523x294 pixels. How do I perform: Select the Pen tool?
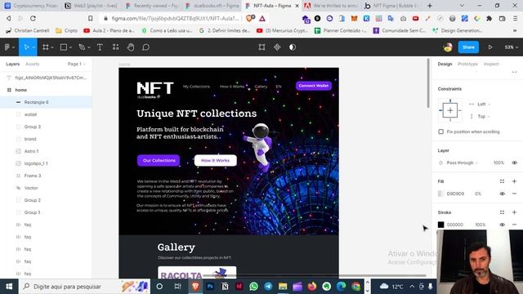(x=82, y=47)
